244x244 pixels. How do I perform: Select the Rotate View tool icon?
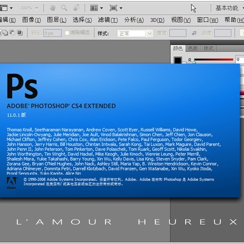(76, 8)
